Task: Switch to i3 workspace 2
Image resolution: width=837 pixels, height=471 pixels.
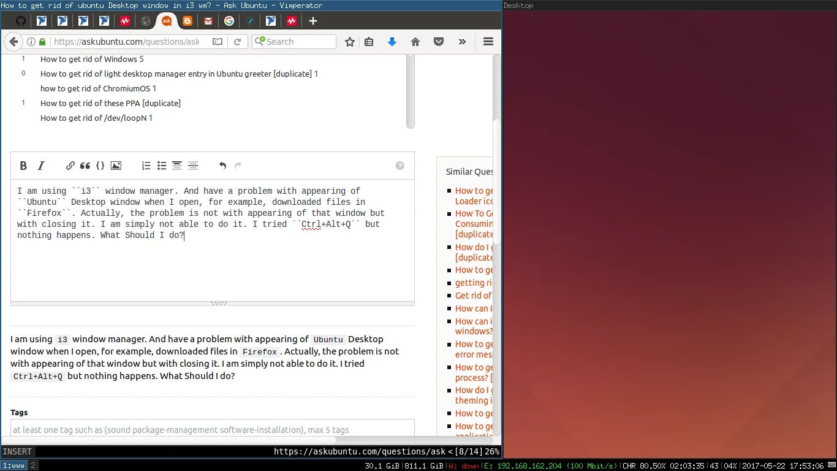Action: [33, 465]
